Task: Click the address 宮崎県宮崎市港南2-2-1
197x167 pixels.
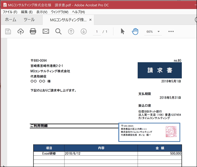Action: point(47,66)
